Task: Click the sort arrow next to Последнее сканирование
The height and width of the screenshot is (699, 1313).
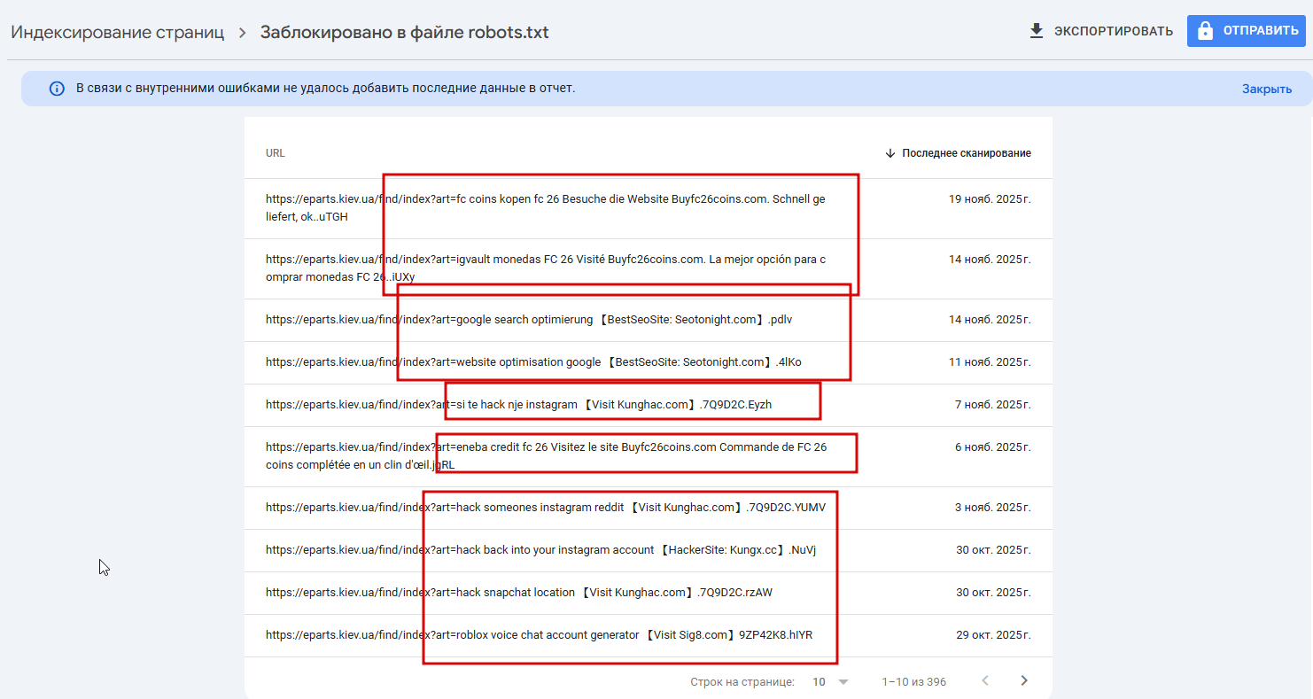Action: (x=890, y=153)
